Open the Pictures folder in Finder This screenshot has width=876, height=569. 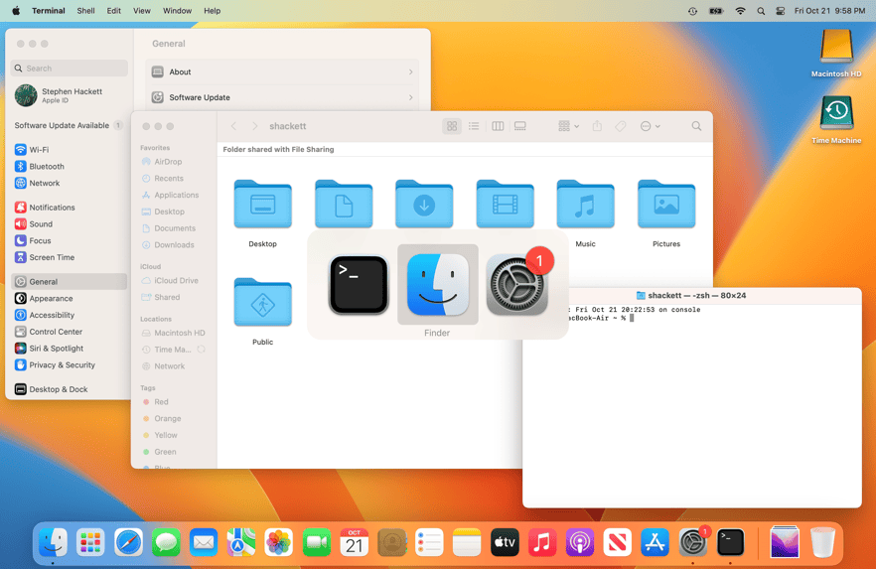point(666,205)
